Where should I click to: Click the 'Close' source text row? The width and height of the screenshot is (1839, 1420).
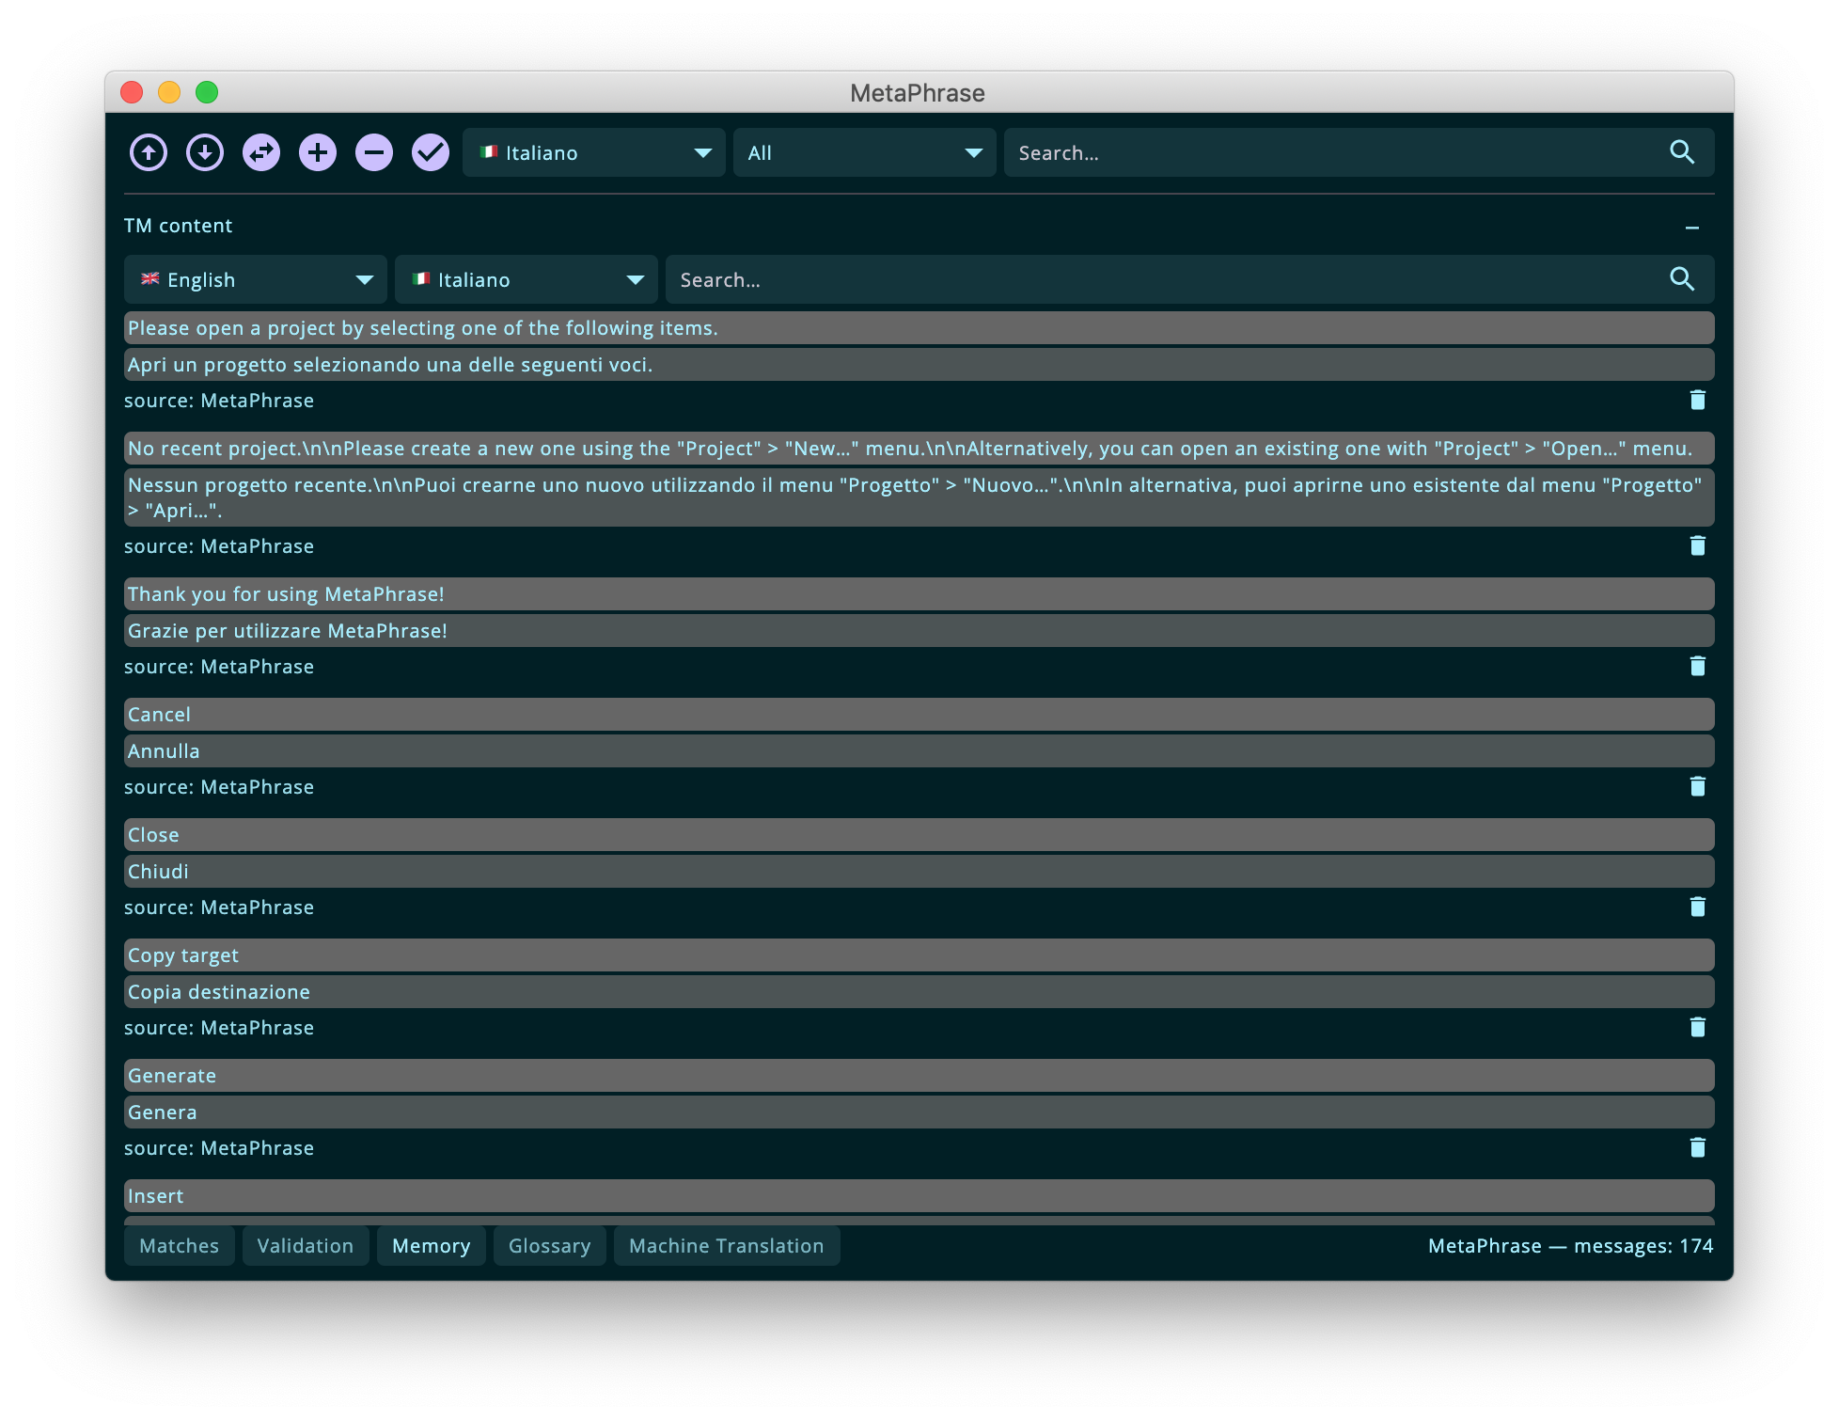pyautogui.click(x=919, y=835)
